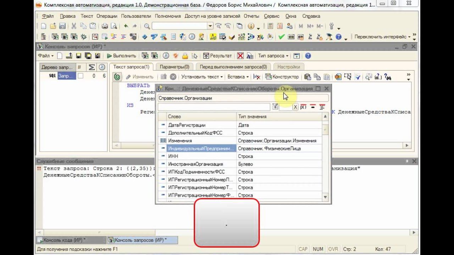
Task: Click the green spiral icon in query editor
Action: click(x=117, y=76)
